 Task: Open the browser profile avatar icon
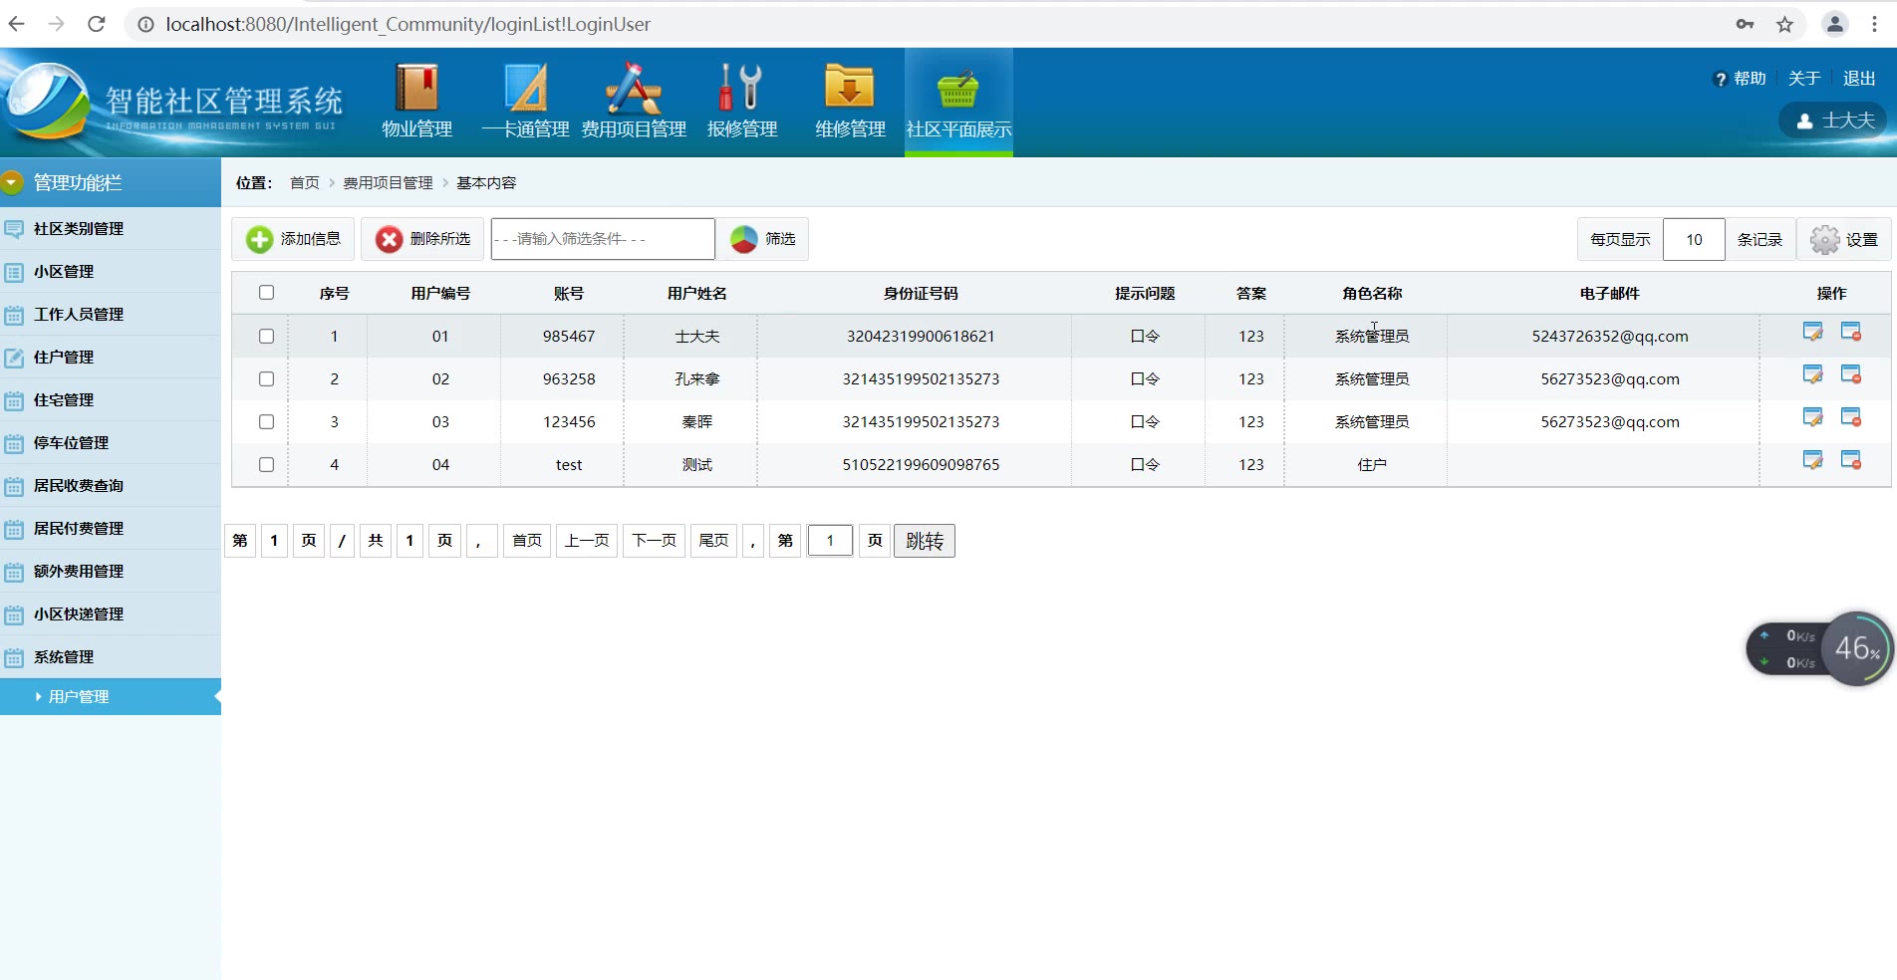[1834, 24]
